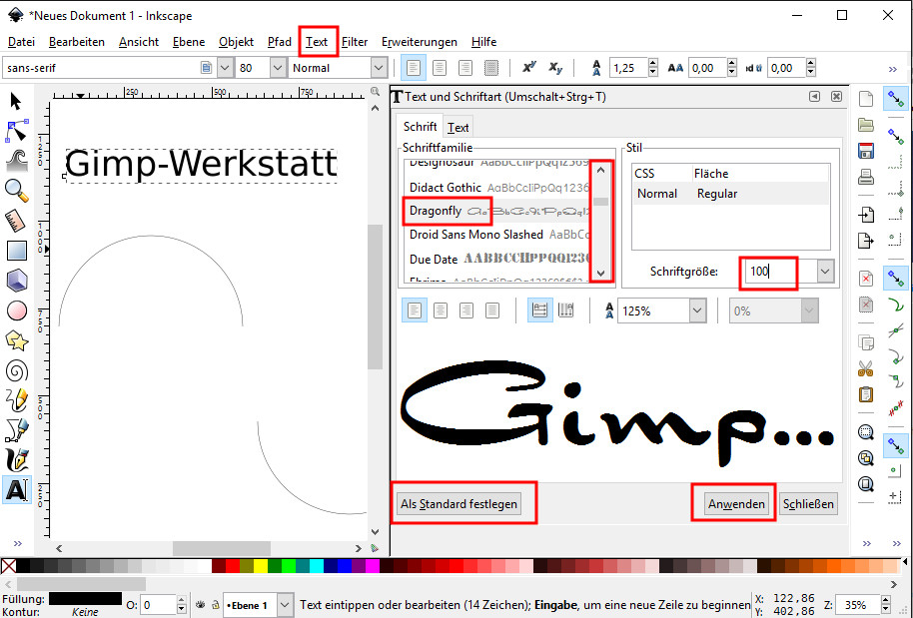Toggle vertical text layout in dialog
Screen dimensions: 913x618
point(566,310)
